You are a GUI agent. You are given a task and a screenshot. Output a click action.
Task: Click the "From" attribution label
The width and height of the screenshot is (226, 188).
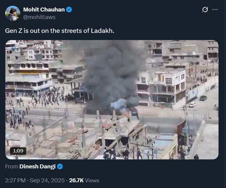(x=11, y=167)
